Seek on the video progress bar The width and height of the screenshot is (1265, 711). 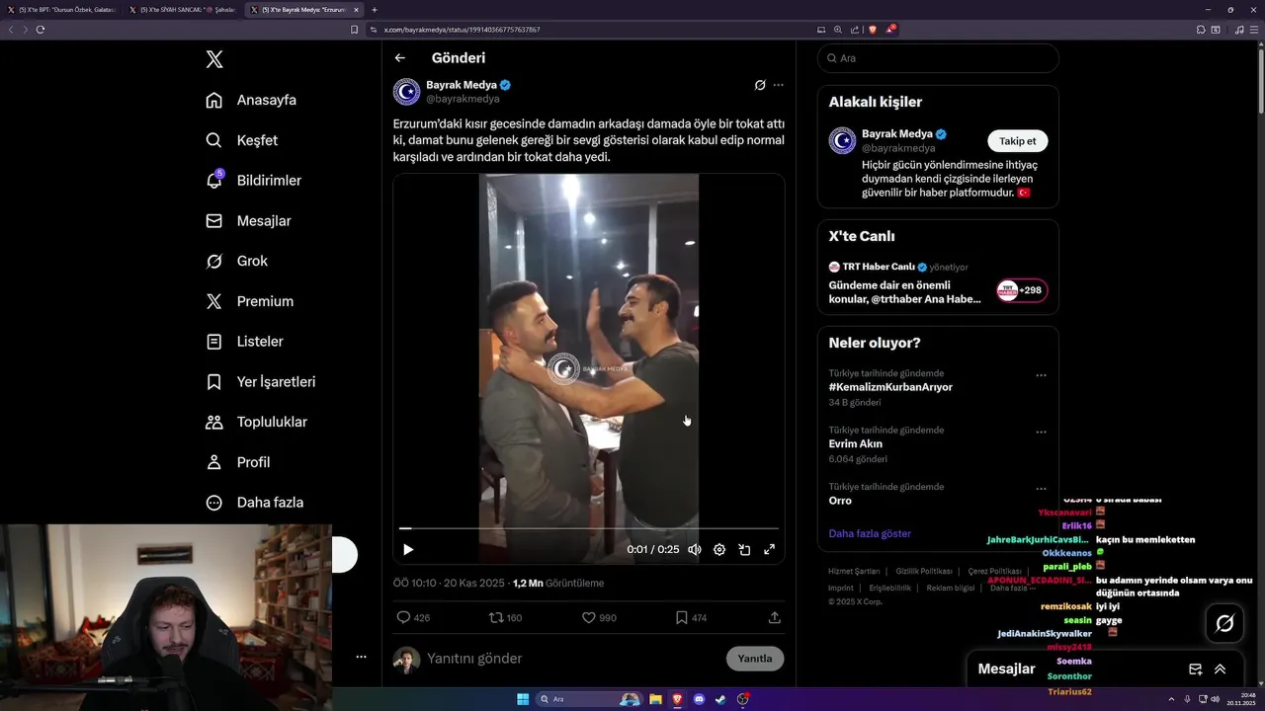pyautogui.click(x=589, y=528)
